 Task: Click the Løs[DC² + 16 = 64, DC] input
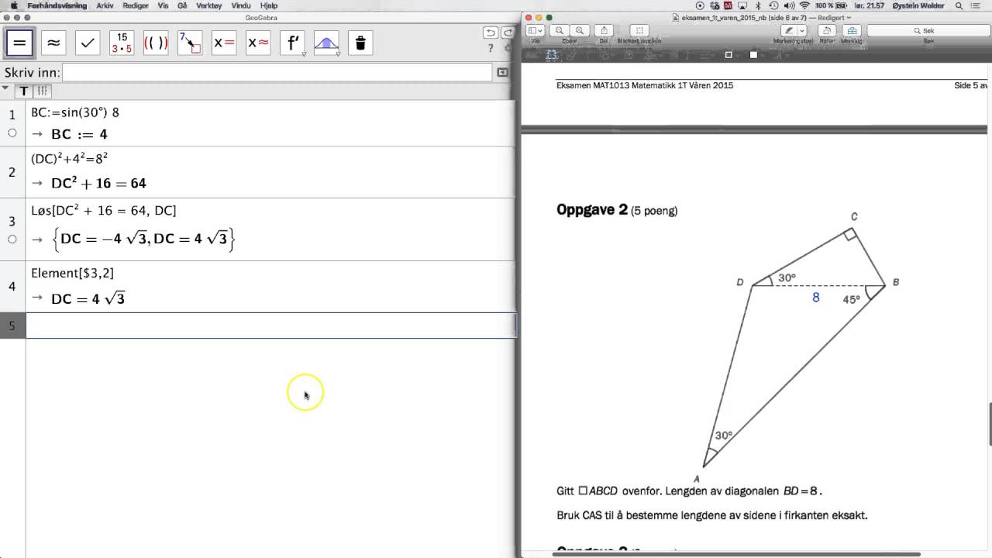point(103,211)
